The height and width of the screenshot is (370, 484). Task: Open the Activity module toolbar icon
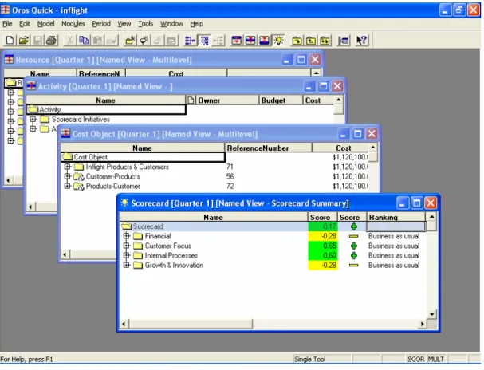click(x=250, y=40)
